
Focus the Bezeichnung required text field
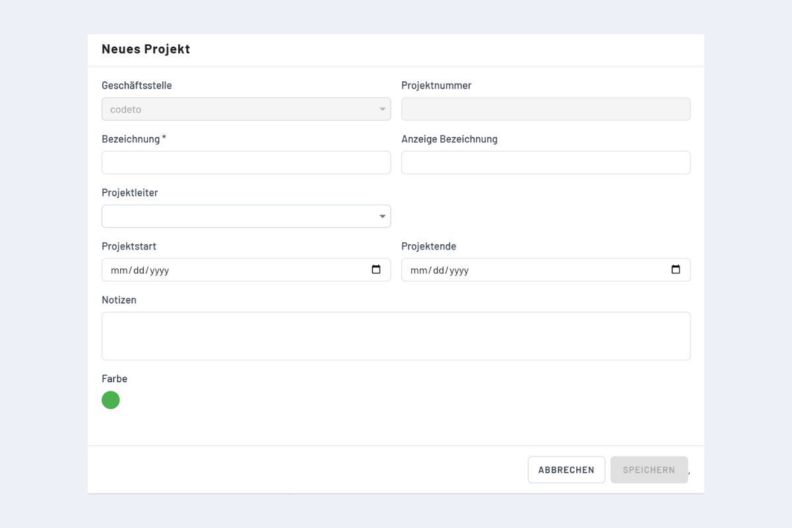pyautogui.click(x=246, y=162)
